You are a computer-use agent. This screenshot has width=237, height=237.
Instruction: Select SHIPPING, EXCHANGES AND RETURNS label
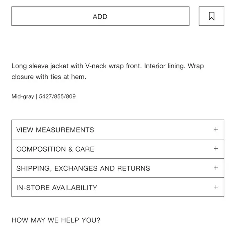(83, 168)
